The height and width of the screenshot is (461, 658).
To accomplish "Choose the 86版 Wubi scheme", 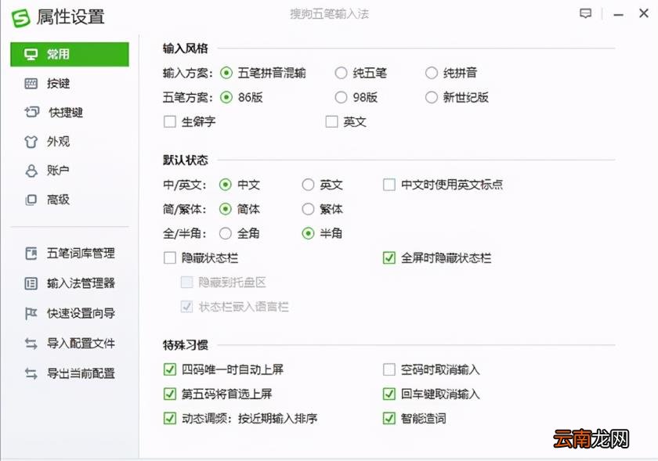I will pos(226,97).
